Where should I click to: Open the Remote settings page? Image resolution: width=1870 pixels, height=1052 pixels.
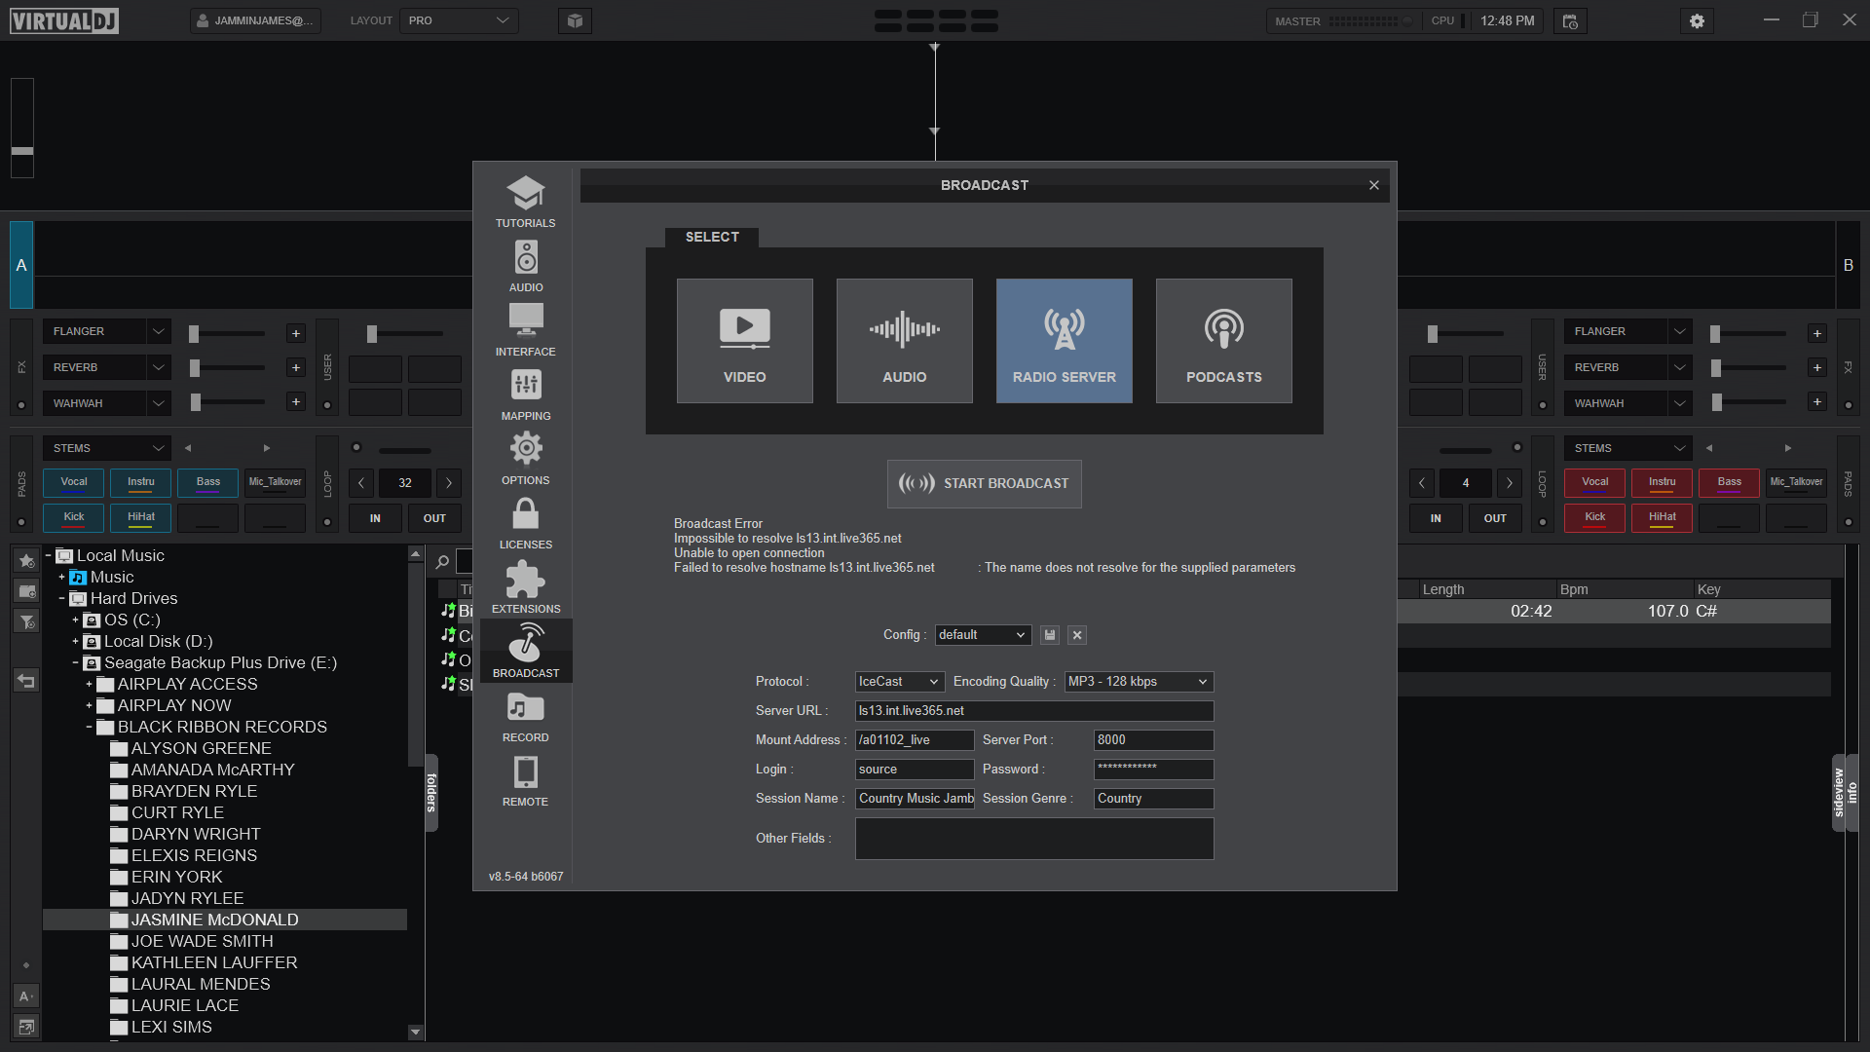(525, 780)
